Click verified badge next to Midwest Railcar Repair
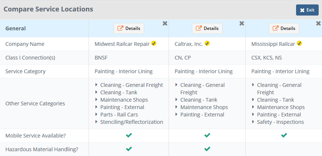The height and width of the screenshot is (156, 322). coord(154,44)
